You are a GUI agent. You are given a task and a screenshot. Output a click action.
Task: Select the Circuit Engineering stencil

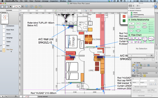tap(138, 14)
